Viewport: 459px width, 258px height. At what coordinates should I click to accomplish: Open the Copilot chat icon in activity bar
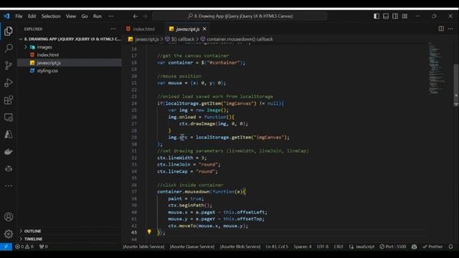pos(9,168)
